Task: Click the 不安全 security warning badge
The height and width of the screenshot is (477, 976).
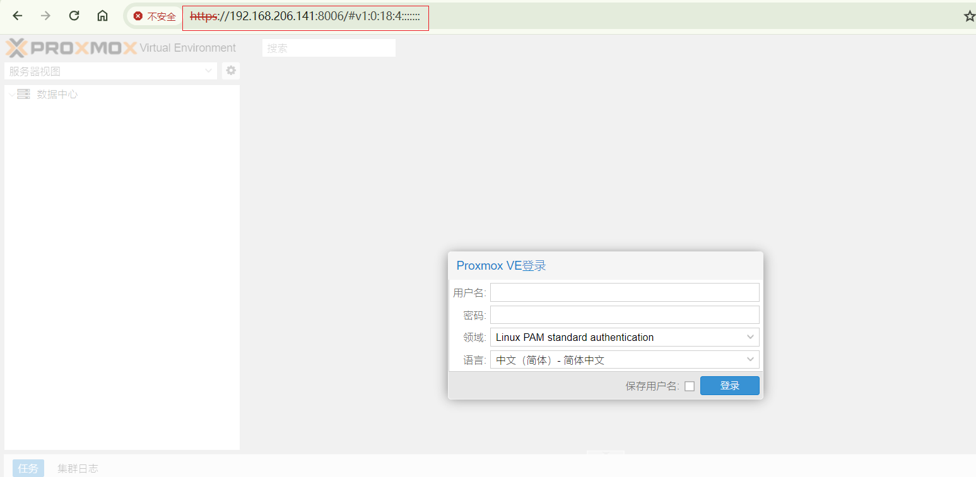Action: click(x=155, y=16)
